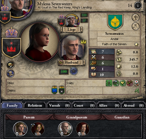146x139 pixels.
Task: Click the Sevenwaters dynasty coat of arms
Action: point(115,22)
